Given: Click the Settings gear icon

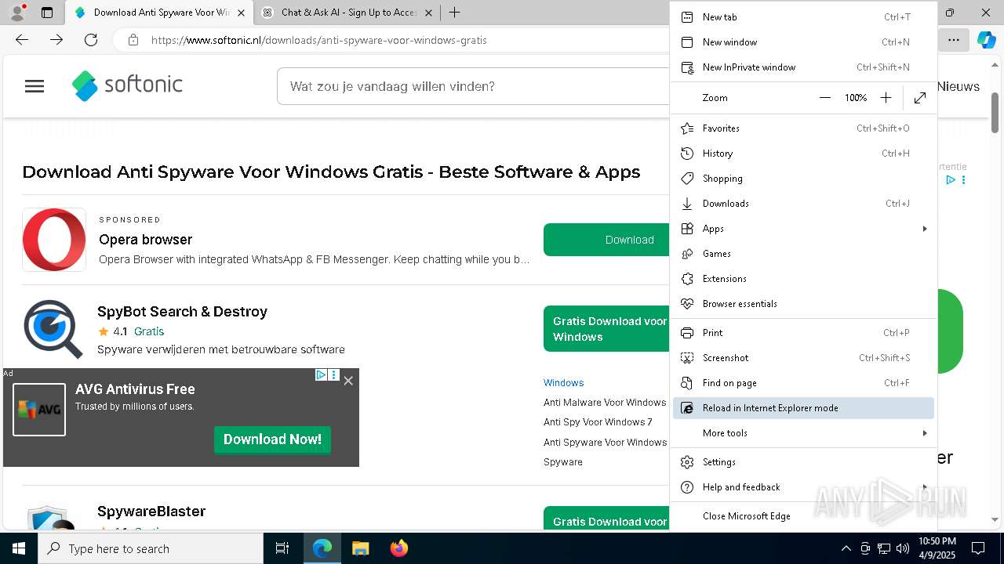Looking at the screenshot, I should point(687,462).
